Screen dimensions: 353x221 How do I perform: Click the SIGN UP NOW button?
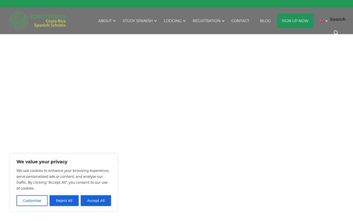(x=295, y=21)
